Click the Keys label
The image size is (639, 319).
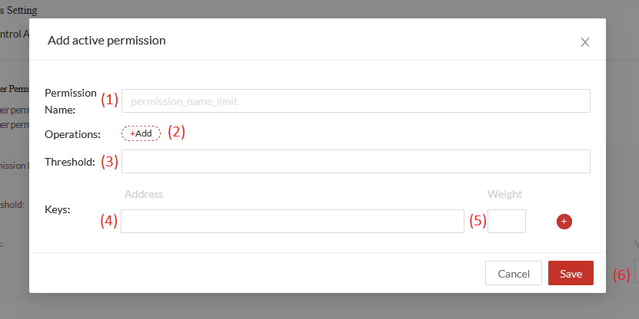pos(58,209)
